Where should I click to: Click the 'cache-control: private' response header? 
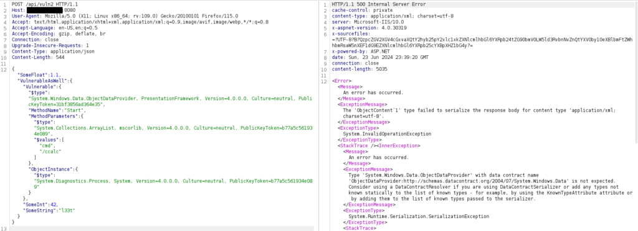tap(362, 10)
